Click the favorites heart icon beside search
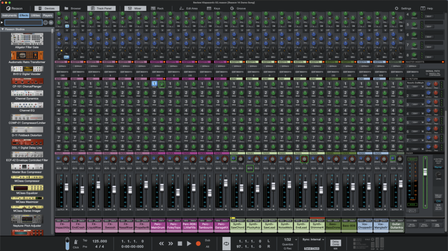This screenshot has width=448, height=251. coord(45,22)
